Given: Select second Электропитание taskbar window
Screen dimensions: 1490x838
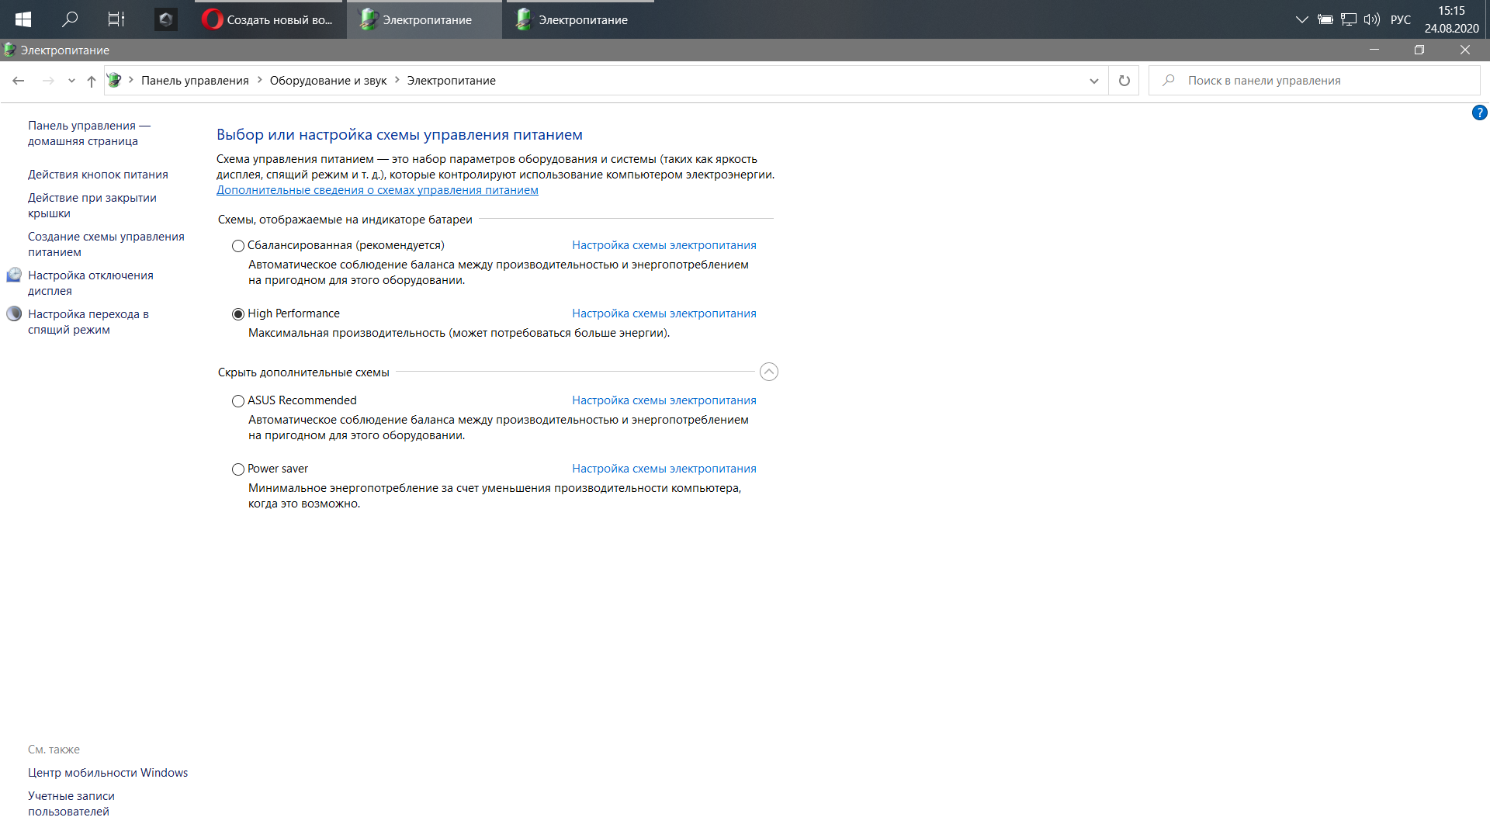Looking at the screenshot, I should click(x=580, y=19).
